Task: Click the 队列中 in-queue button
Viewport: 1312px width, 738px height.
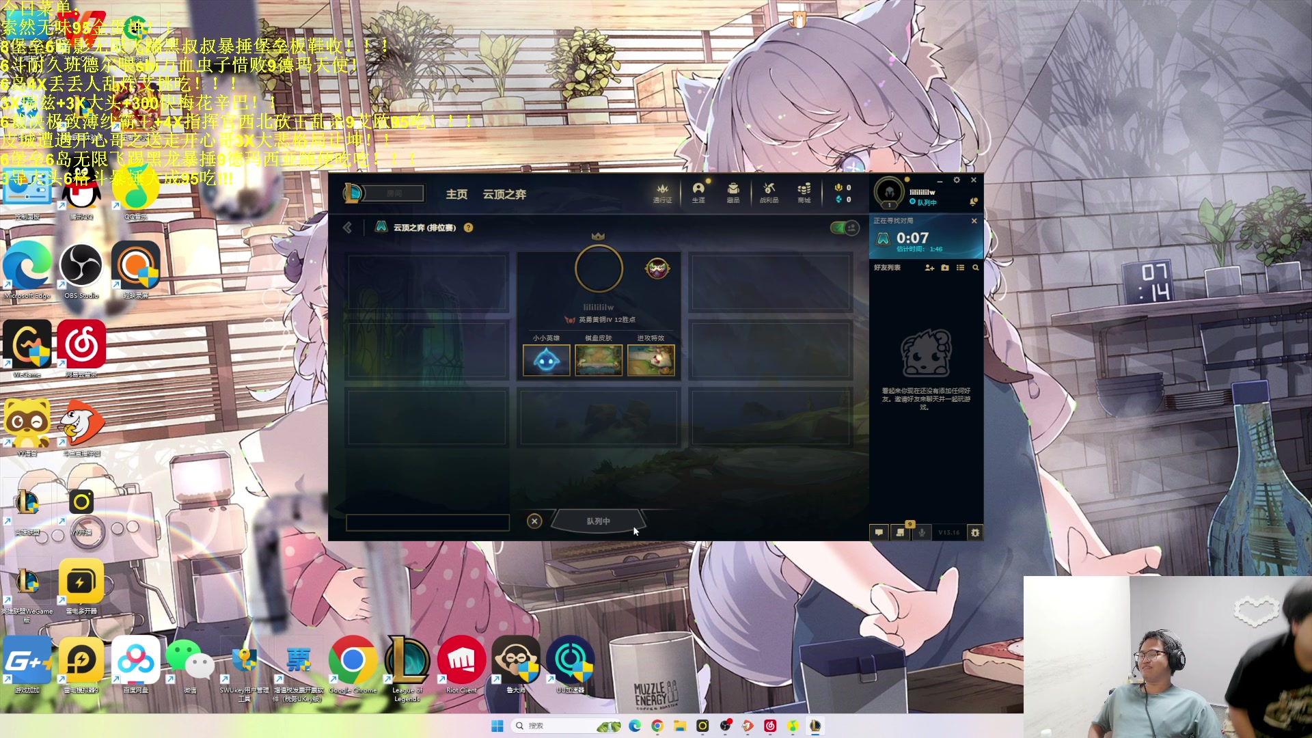Action: (598, 521)
